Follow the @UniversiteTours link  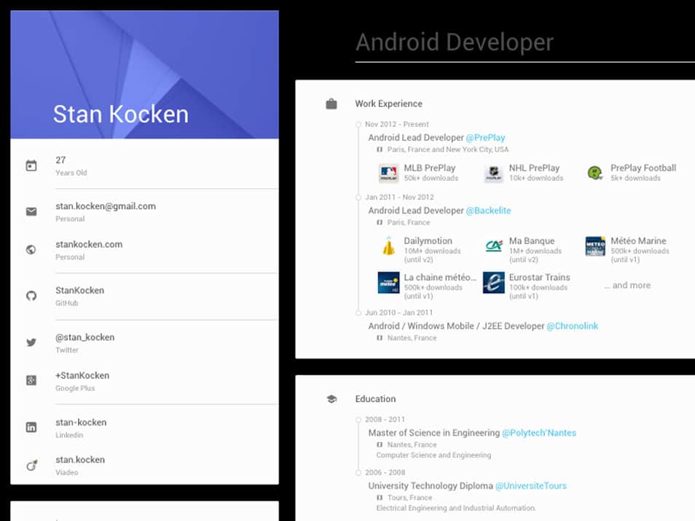[531, 486]
